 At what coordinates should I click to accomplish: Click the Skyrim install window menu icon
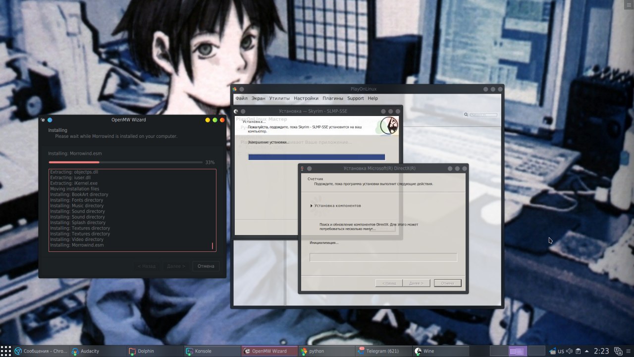point(236,112)
